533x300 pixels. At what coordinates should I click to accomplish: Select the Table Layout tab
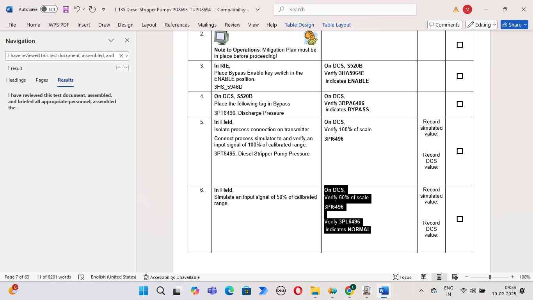coord(336,25)
